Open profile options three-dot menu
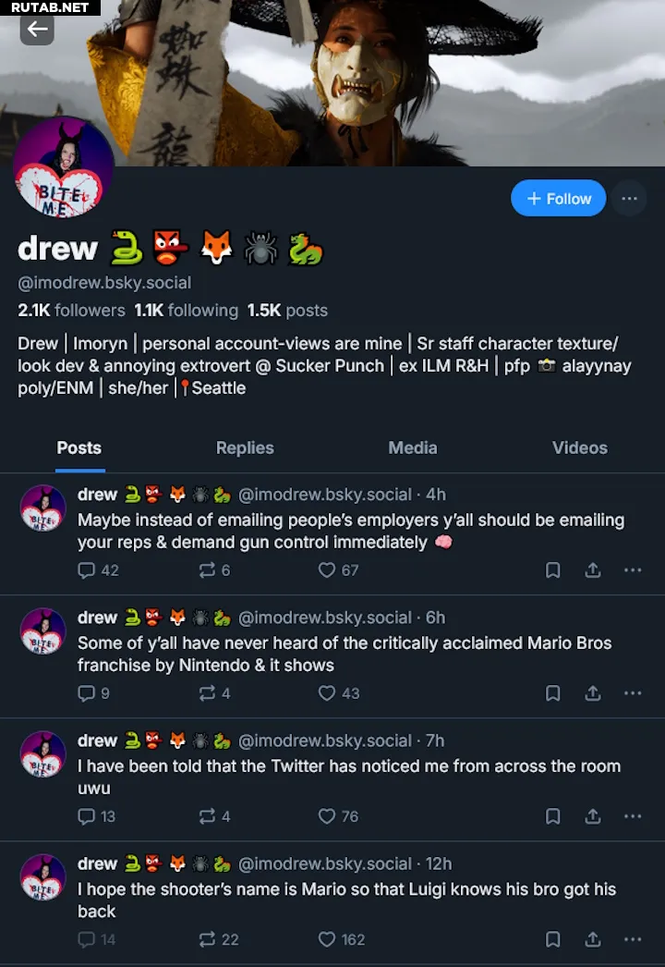 click(629, 199)
